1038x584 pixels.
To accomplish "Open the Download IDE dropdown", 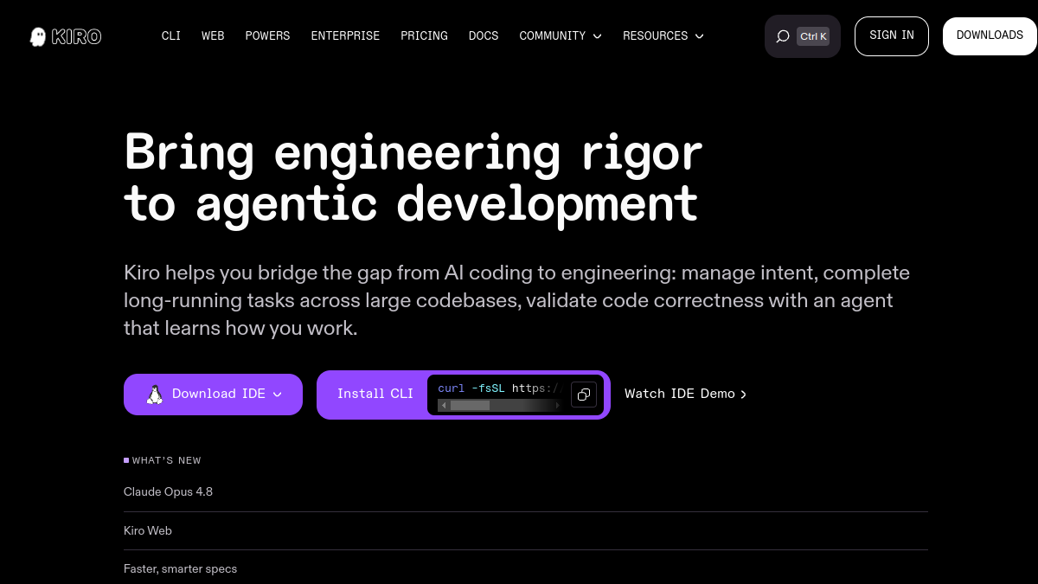I will pos(213,395).
